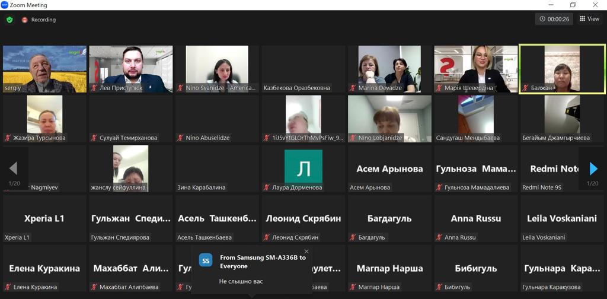Select the Redmi Note 9S tile
Screen dimensions: 607x299
click(x=562, y=168)
